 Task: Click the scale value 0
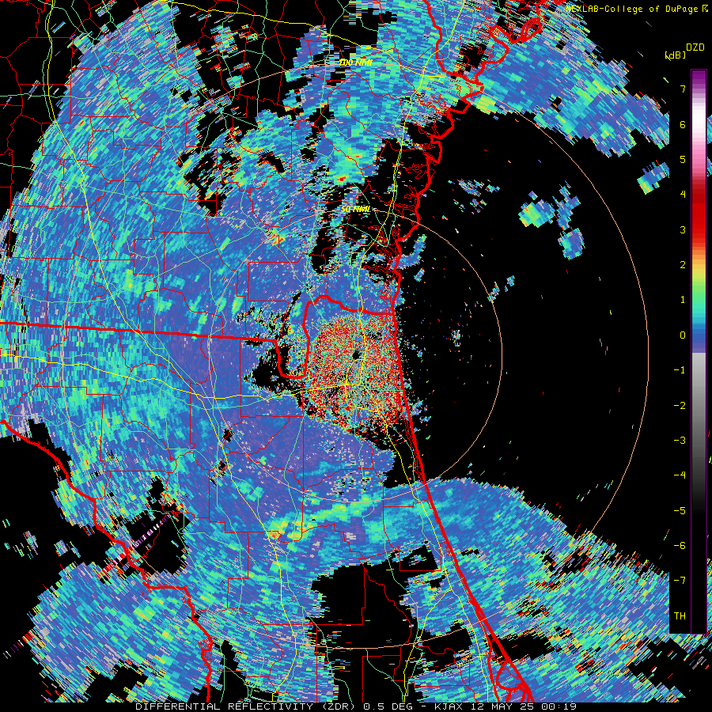pos(683,335)
